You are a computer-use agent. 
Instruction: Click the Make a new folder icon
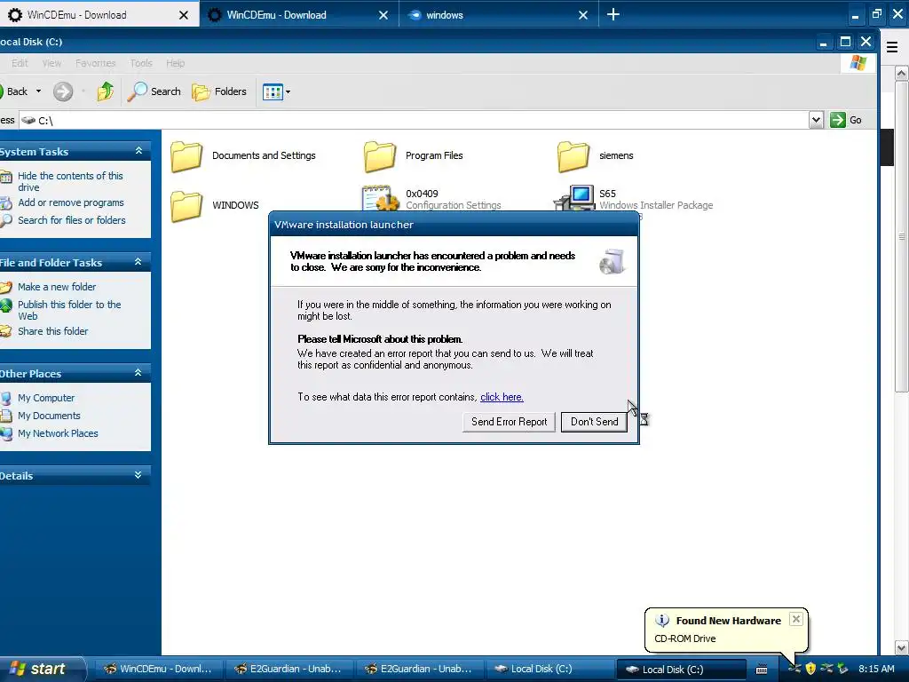(6, 287)
